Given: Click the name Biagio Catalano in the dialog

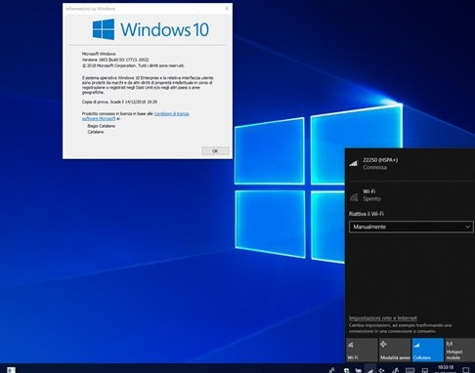Looking at the screenshot, I should pyautogui.click(x=102, y=126).
